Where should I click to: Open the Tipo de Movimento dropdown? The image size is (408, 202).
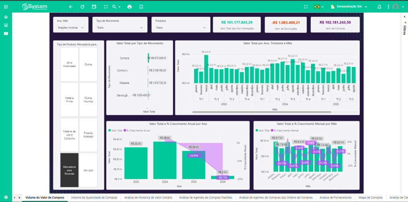coord(120,28)
